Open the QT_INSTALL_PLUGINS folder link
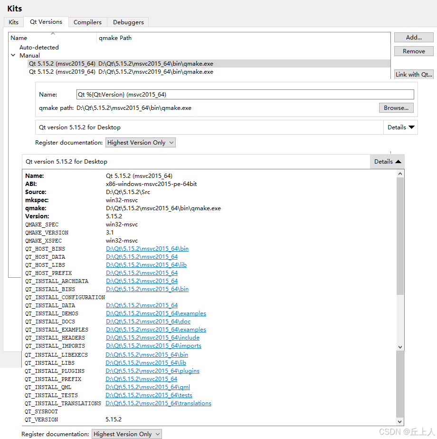 click(x=151, y=371)
